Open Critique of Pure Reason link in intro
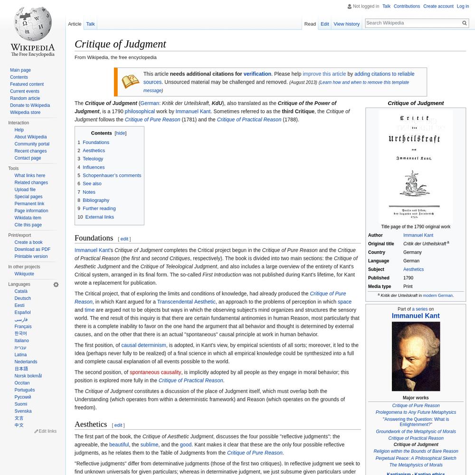Image resolution: width=475 pixels, height=475 pixels. (152, 120)
